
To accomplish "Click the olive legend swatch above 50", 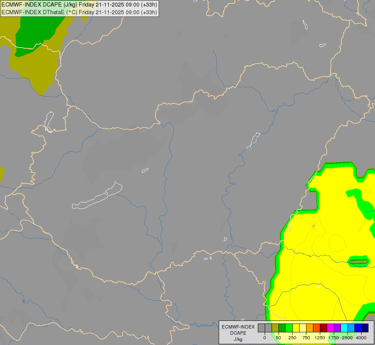I will point(275,328).
